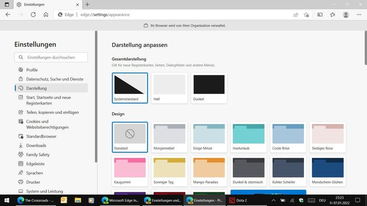The height and width of the screenshot is (206, 367).
Task: Choose the Standard design
Action: tap(130, 137)
